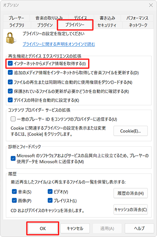Close the オプション dialog window
Screen dimensions: 157x237
point(151,5)
